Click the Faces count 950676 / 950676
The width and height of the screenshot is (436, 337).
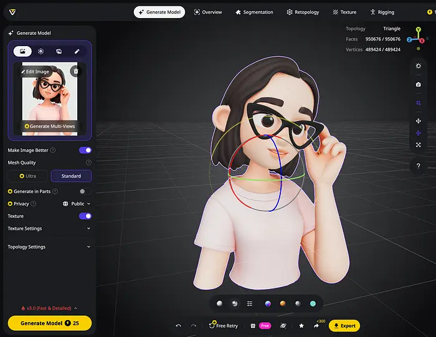coord(383,39)
